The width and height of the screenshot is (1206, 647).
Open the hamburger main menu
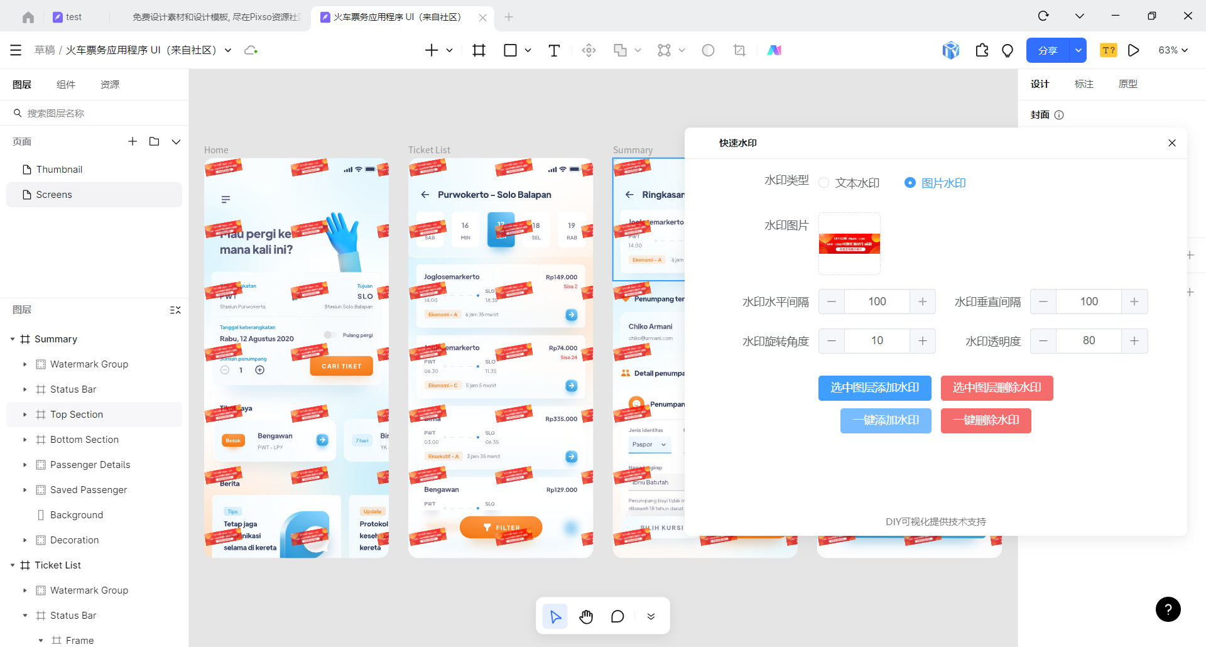[x=16, y=50]
